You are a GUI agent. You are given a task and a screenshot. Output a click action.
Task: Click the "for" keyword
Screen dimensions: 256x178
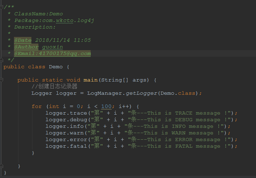pyautogui.click(x=37, y=107)
